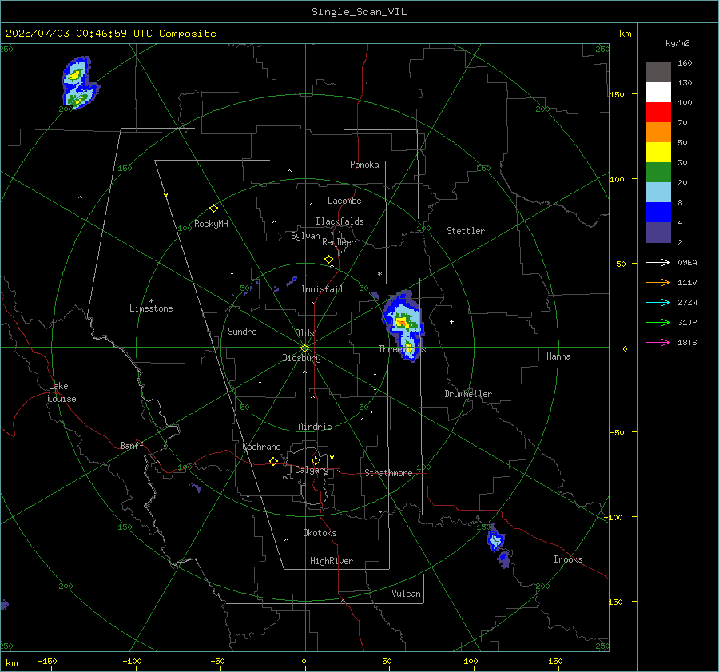
Task: Select the orange 50-70 legend color
Action: [x=658, y=133]
